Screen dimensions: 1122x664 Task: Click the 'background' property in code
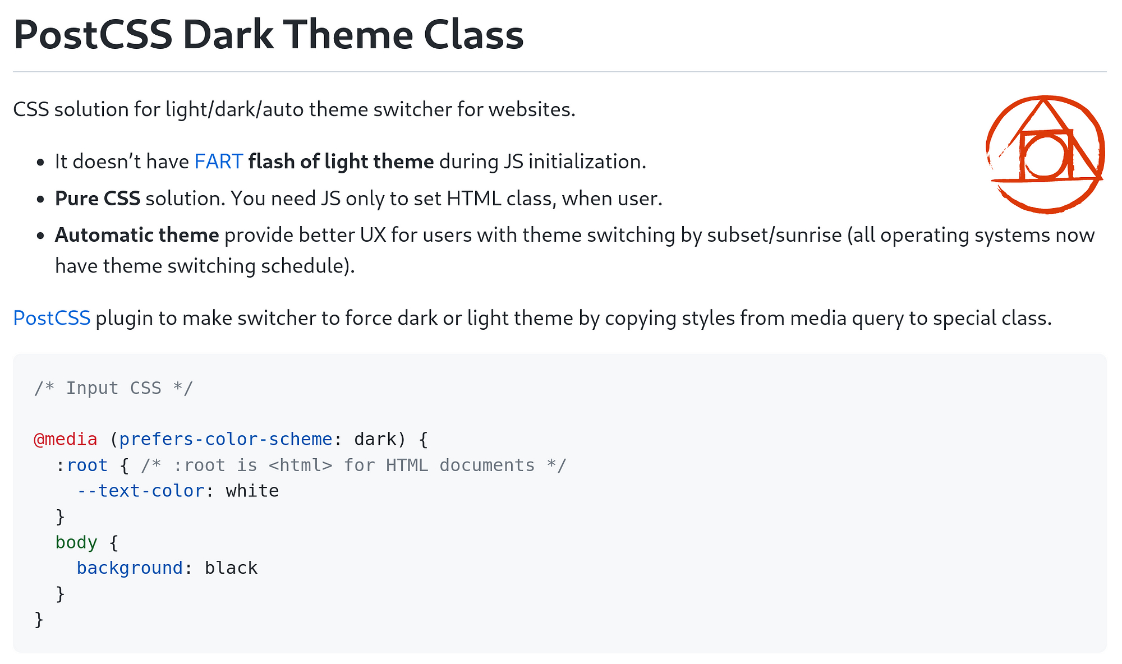coord(130,568)
